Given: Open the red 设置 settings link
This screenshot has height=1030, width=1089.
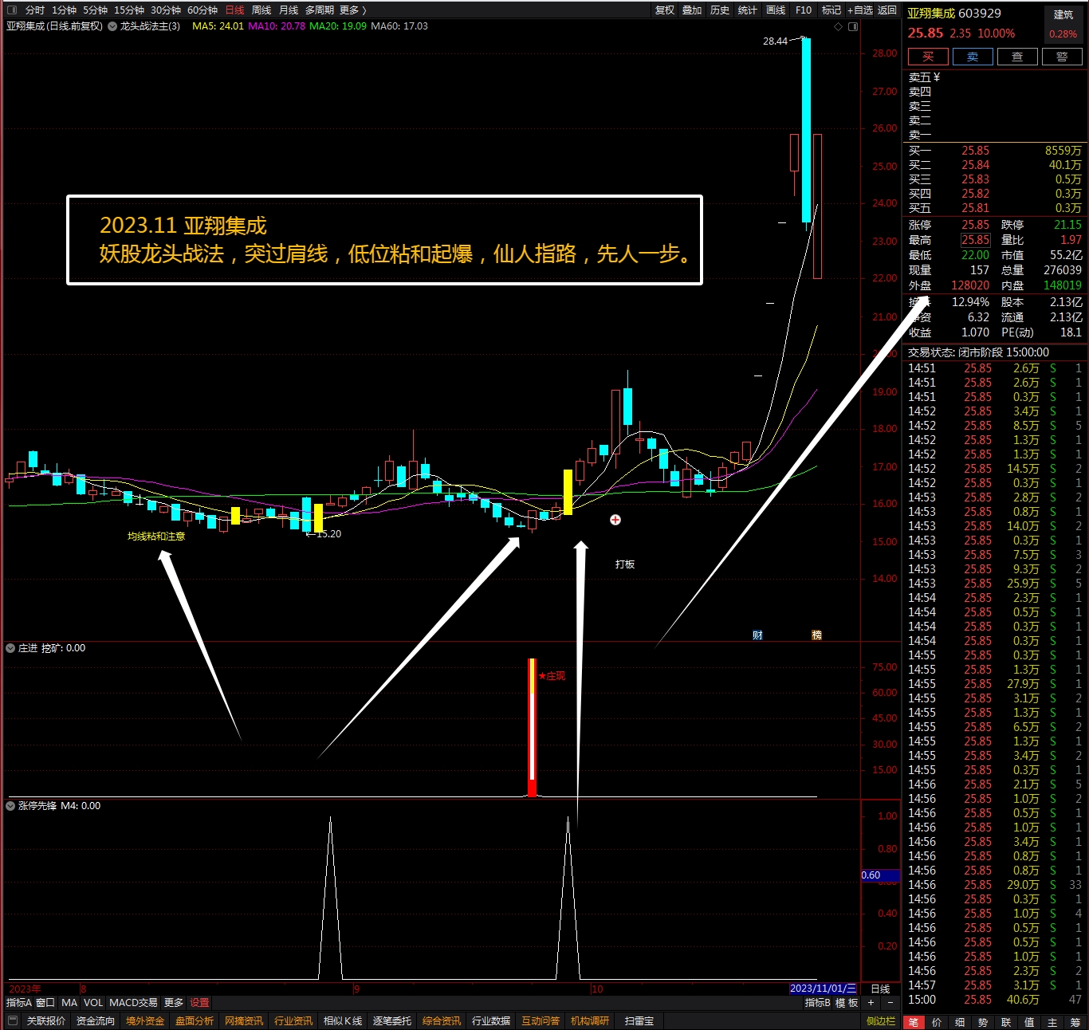Looking at the screenshot, I should [199, 1003].
